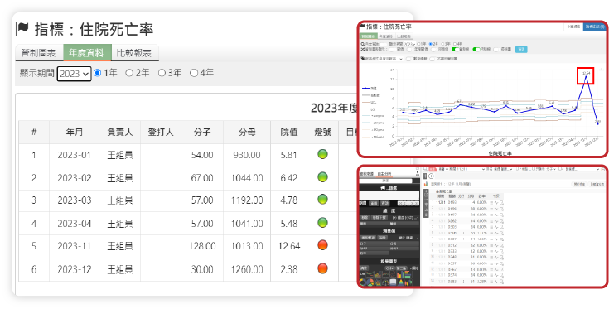Open the 2023 year dropdown in main panel
Screen dimensions: 609x309
click(x=75, y=74)
